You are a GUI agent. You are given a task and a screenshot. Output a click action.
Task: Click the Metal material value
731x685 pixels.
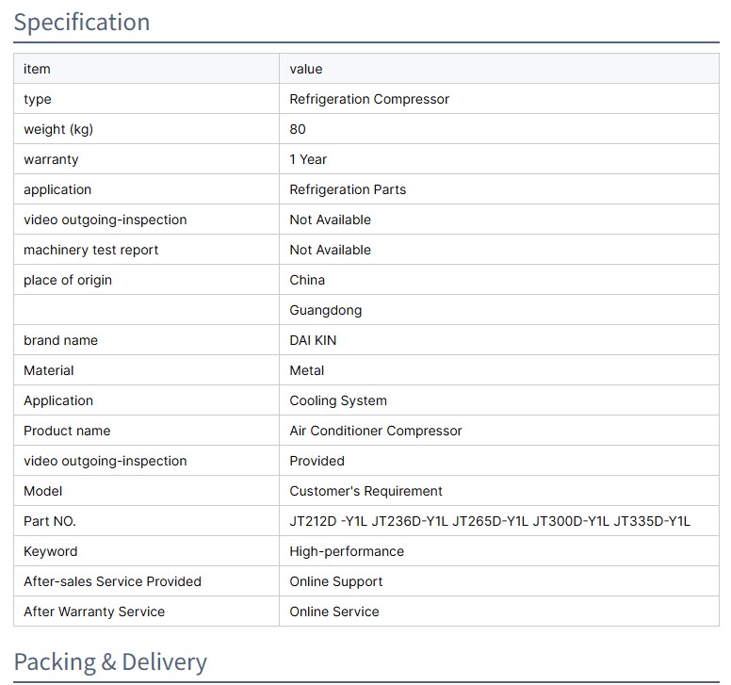coord(307,370)
